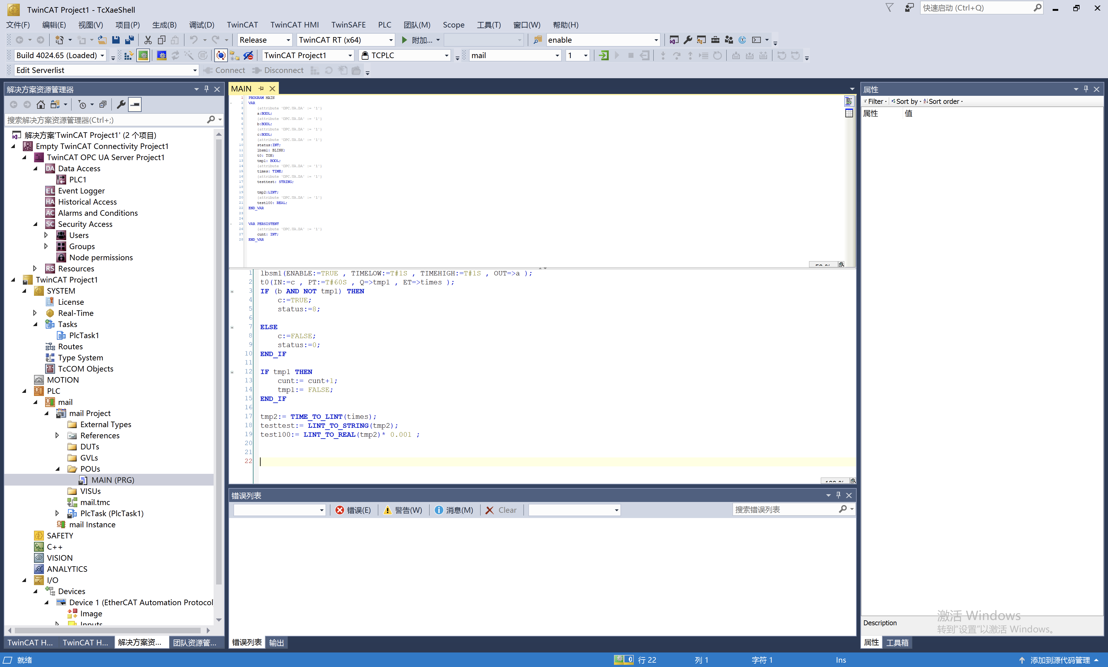The width and height of the screenshot is (1108, 667).
Task: Toggle the 消息(M) filter in error list
Action: 454,510
